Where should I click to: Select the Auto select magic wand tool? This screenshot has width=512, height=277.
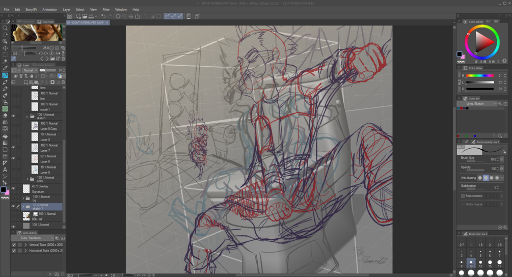click(x=5, y=62)
